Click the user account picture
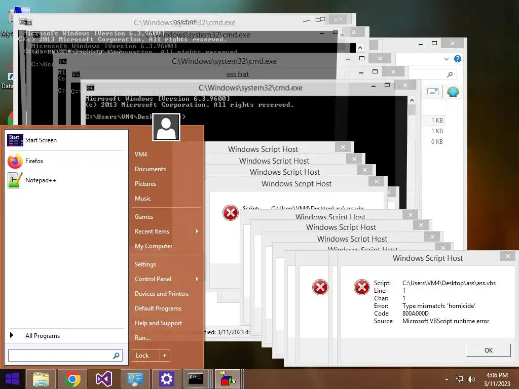This screenshot has width=519, height=389. 166,127
